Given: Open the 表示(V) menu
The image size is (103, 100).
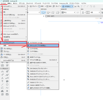Looking at the screenshot, I should click(15, 3).
